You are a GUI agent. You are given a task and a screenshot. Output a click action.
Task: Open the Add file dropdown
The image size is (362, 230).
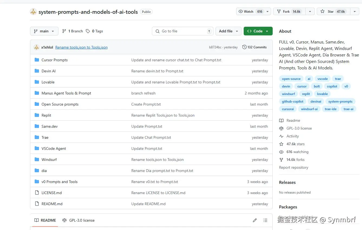[229, 31]
